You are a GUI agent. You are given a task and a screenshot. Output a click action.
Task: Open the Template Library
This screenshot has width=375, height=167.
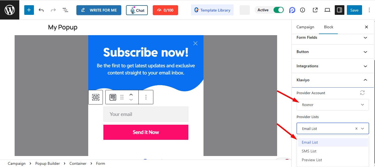(x=212, y=10)
